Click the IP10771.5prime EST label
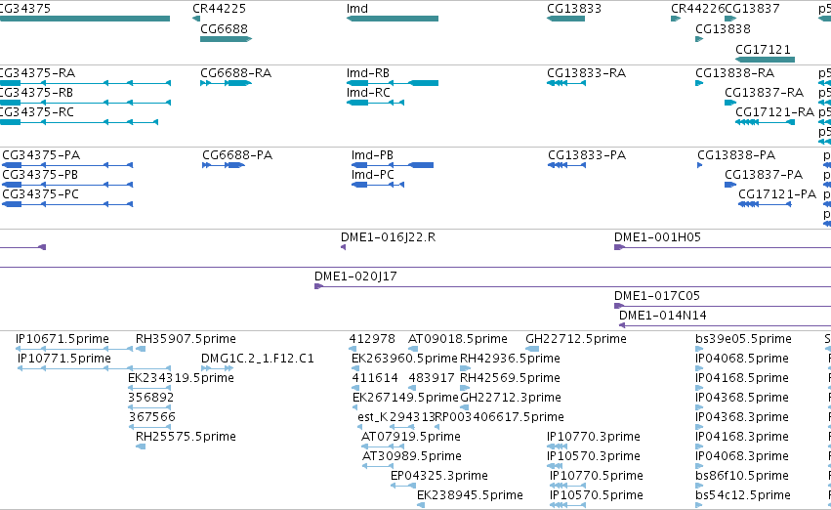Viewport: 831px width, 510px height. (64, 358)
